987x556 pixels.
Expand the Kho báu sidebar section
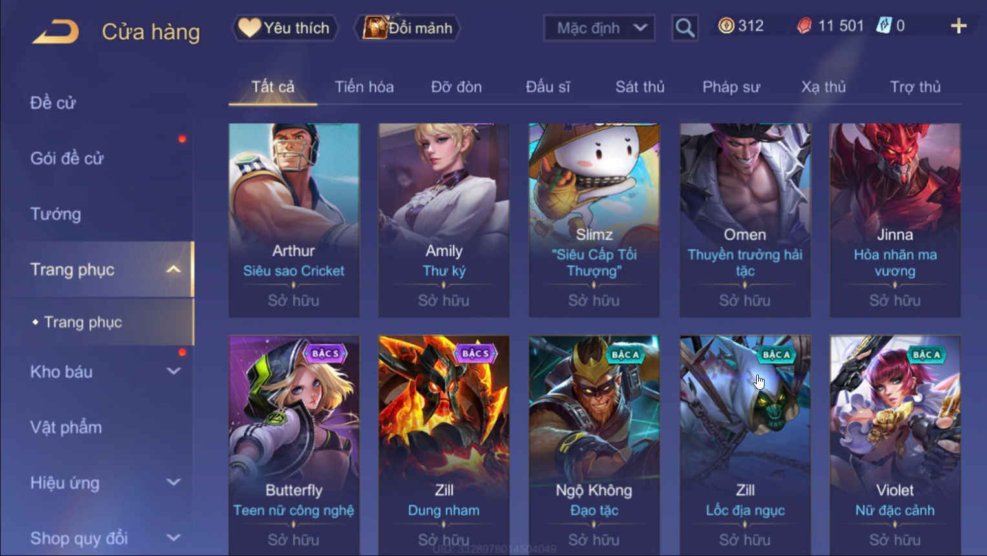tap(173, 371)
